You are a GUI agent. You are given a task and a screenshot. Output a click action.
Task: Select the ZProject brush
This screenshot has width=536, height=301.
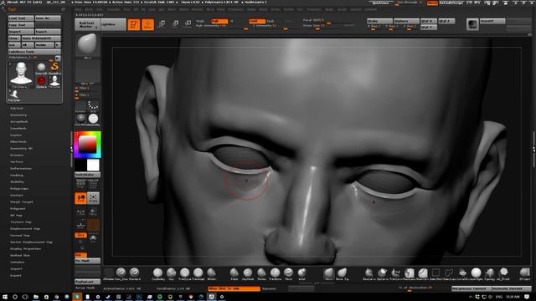(524, 273)
